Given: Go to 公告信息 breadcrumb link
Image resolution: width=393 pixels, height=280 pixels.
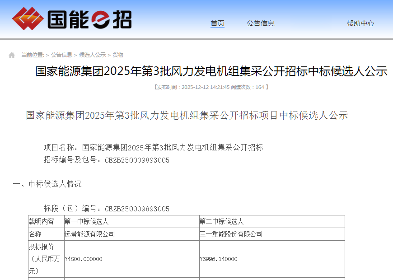Looking at the screenshot, I should click(x=61, y=55).
